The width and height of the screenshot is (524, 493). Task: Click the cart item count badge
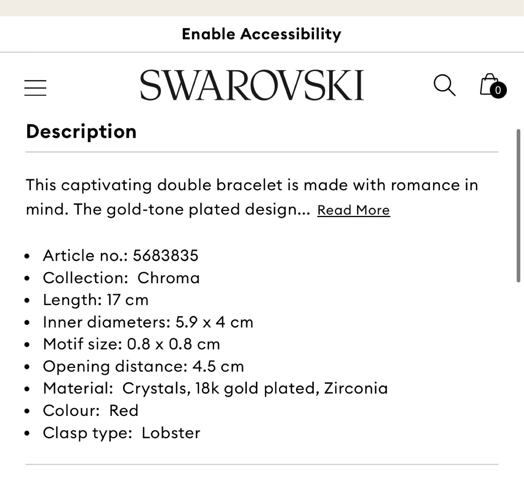[498, 90]
